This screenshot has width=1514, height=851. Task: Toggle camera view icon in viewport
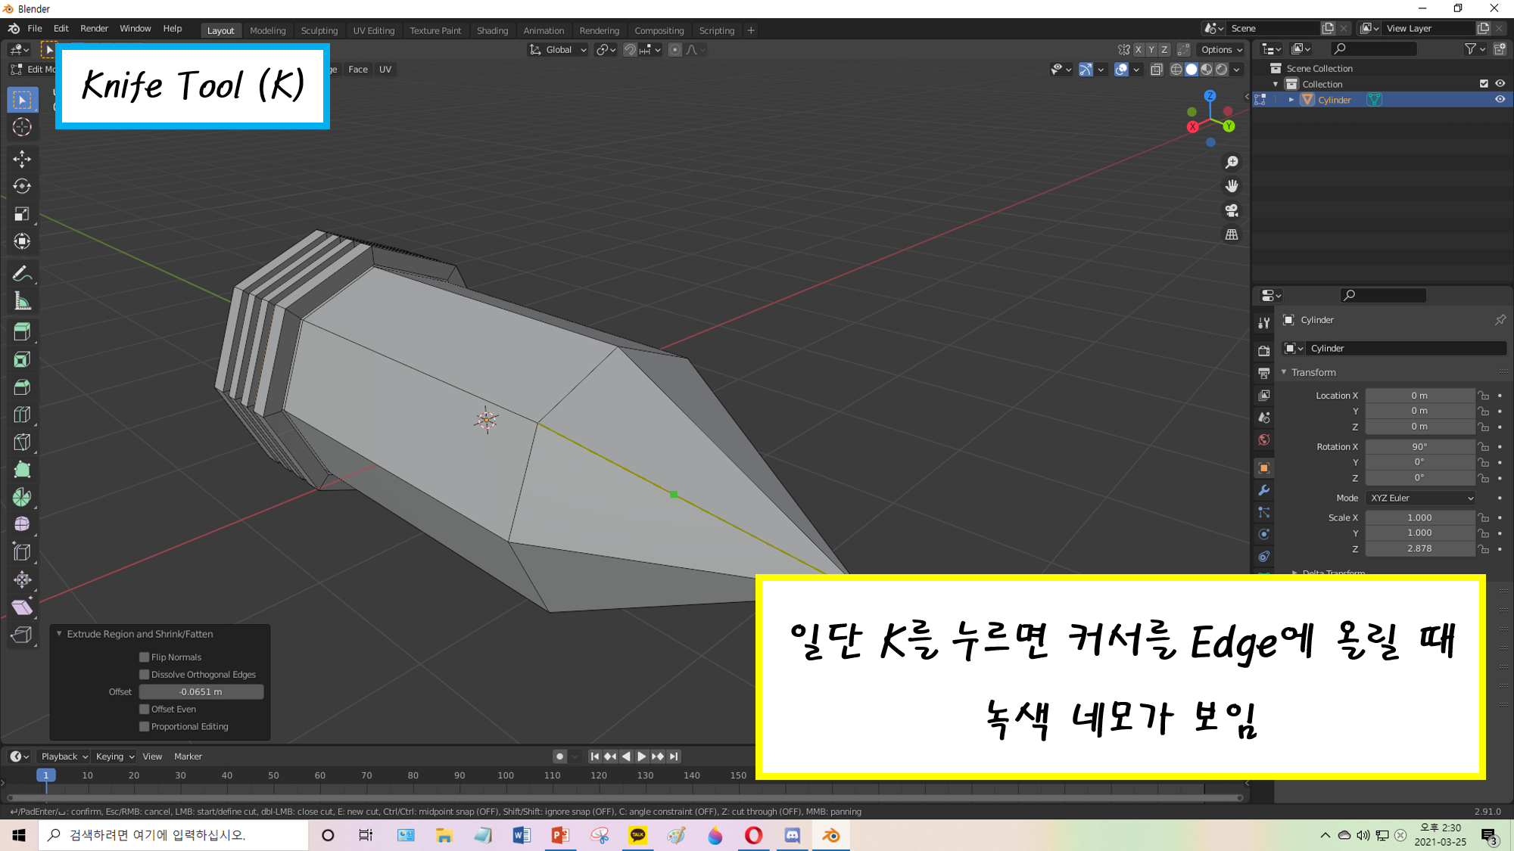tap(1232, 210)
